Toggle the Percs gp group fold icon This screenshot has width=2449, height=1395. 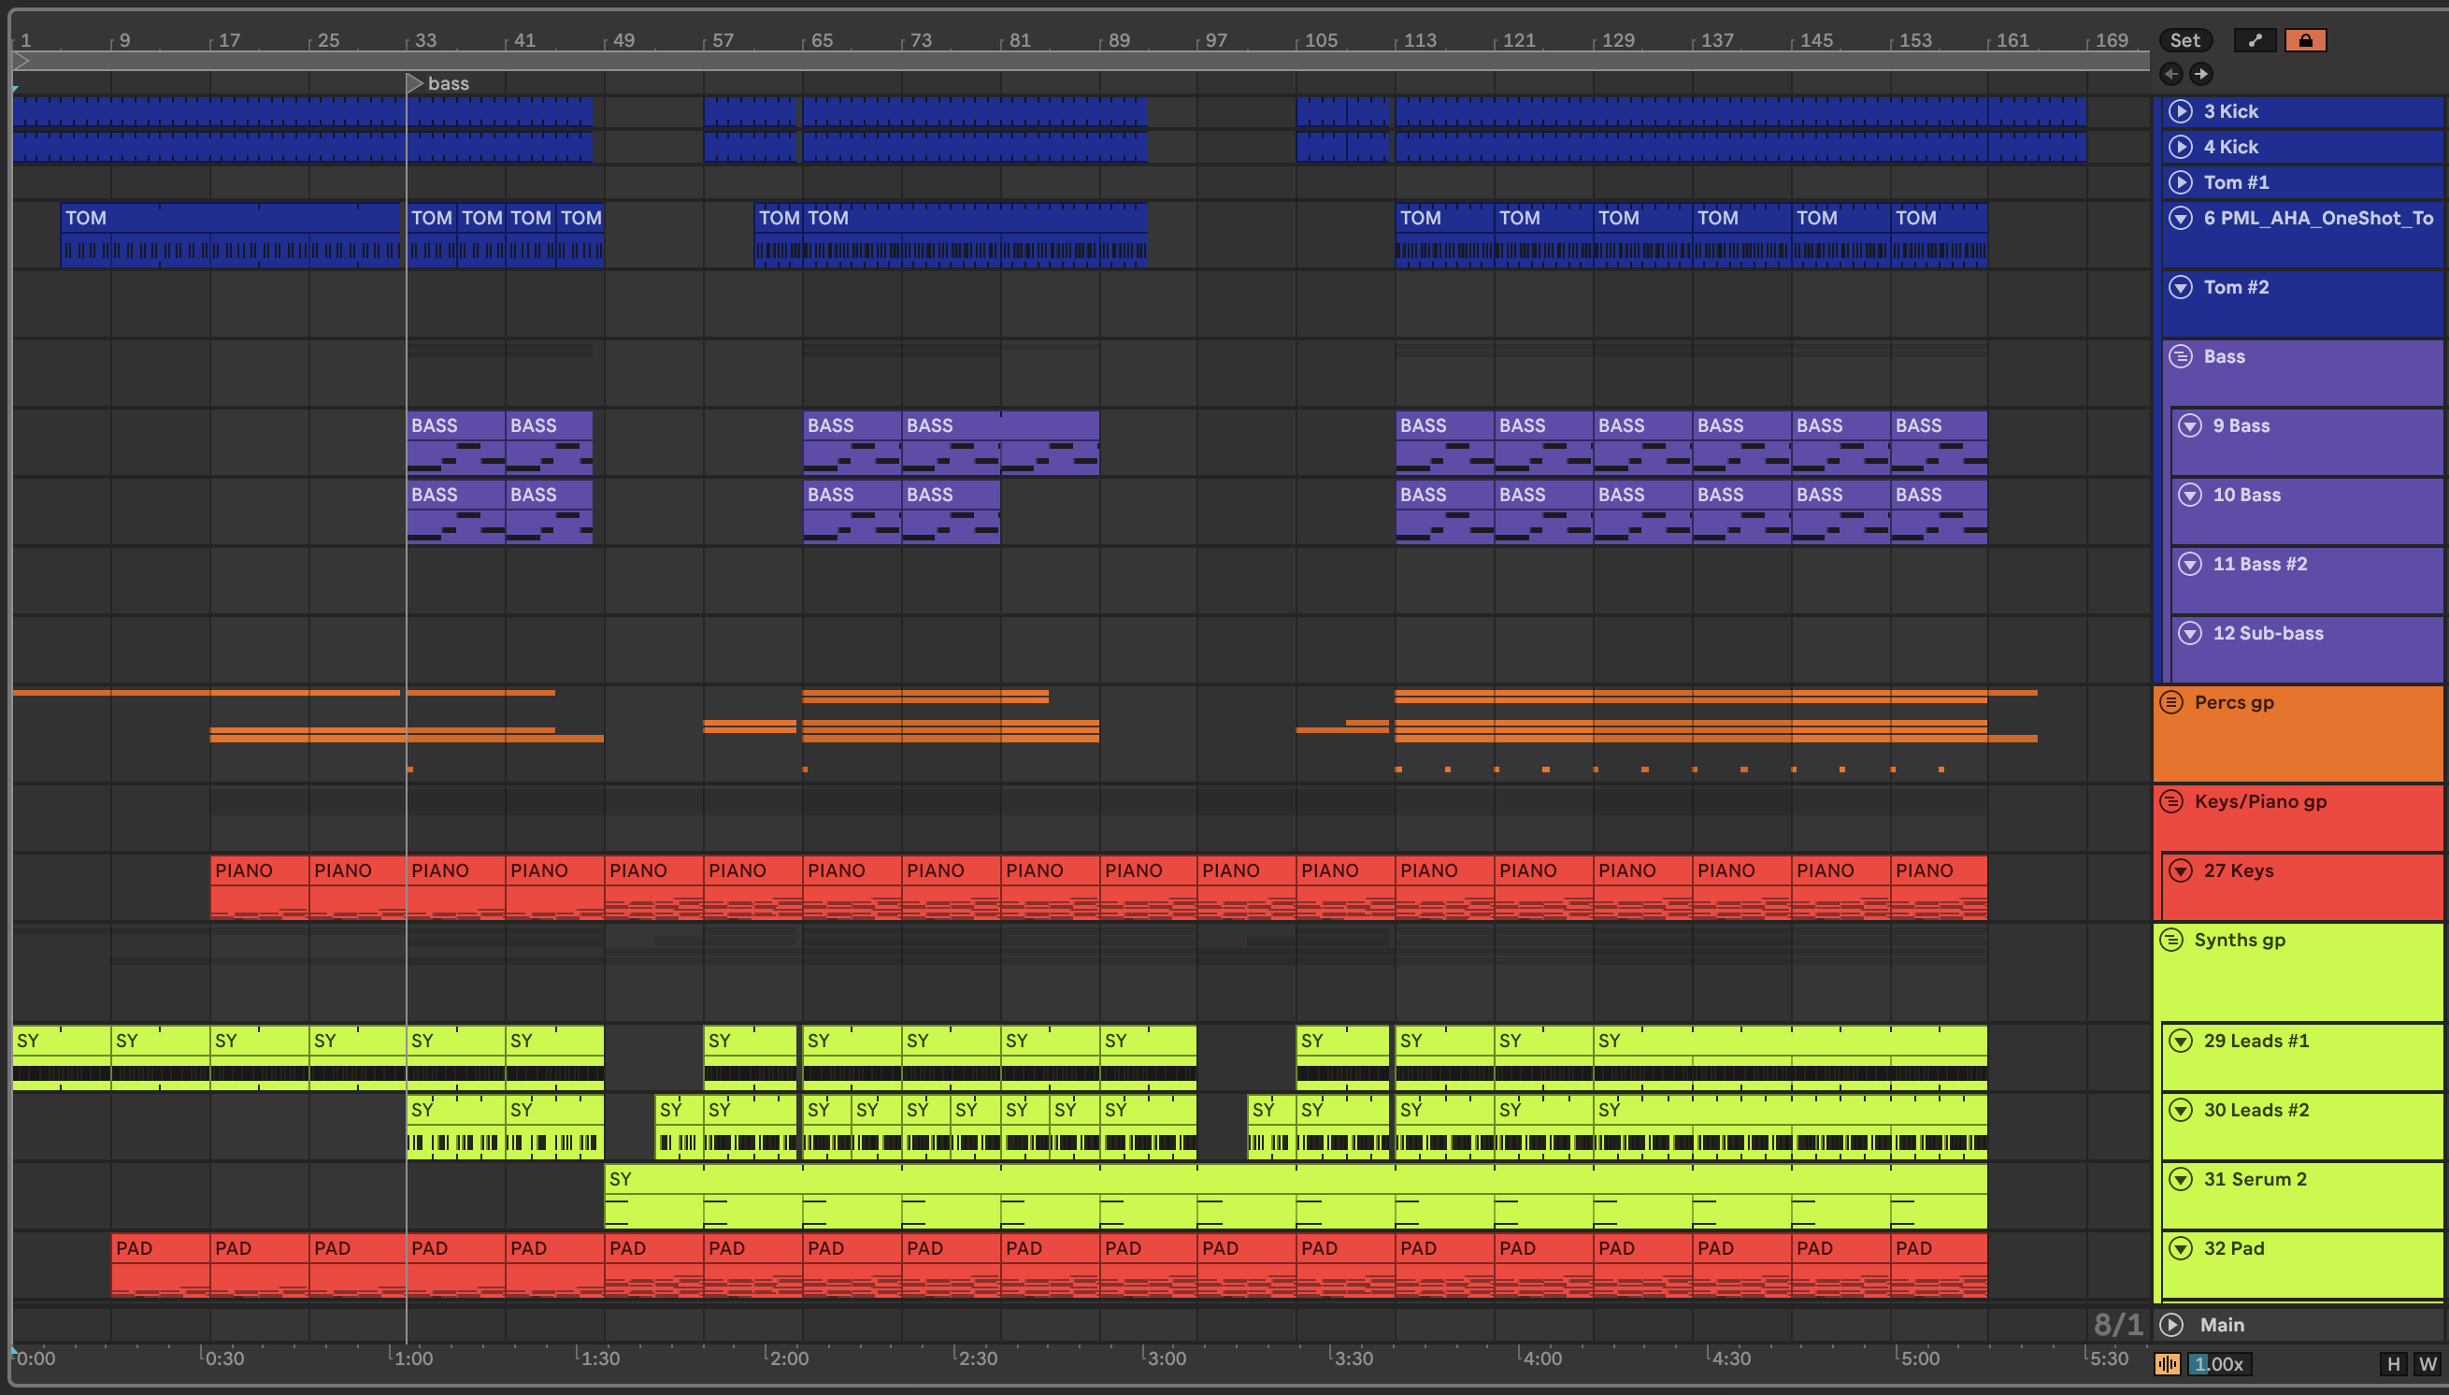point(2171,702)
